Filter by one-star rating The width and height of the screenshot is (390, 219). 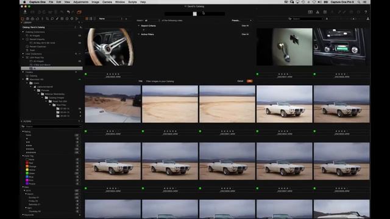coord(27,139)
